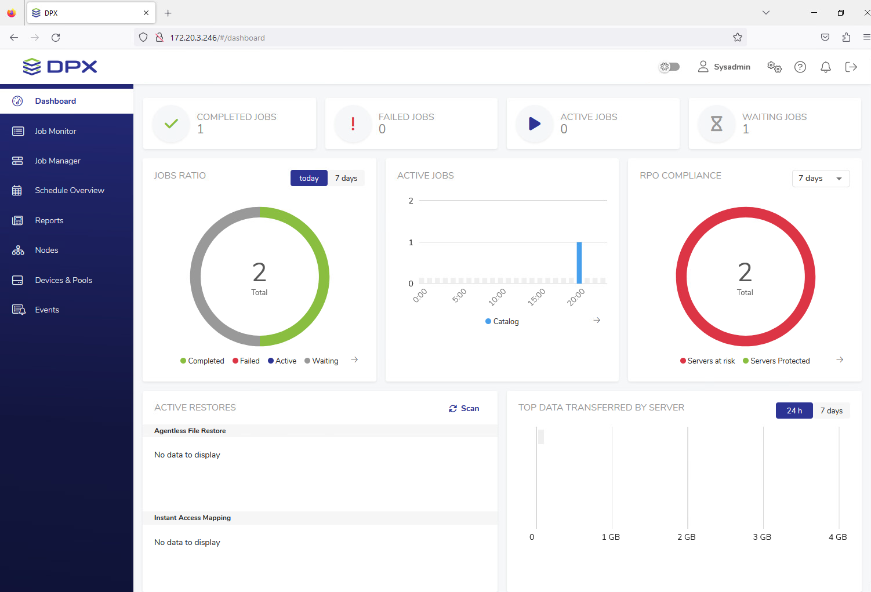The image size is (871, 592).
Task: Open Job Monitor in the sidebar
Action: 55,132
